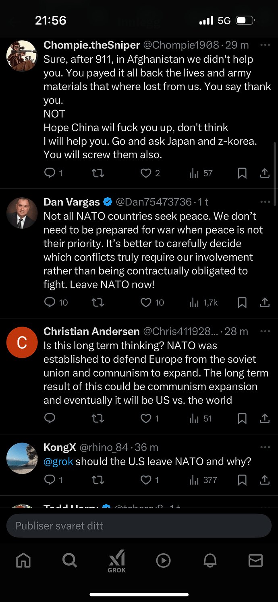The image size is (278, 602).
Task: Open the @grok mention link
Action: pos(58,461)
